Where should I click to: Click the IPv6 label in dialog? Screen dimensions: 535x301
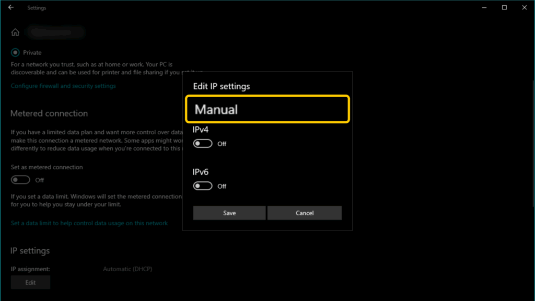tap(200, 172)
